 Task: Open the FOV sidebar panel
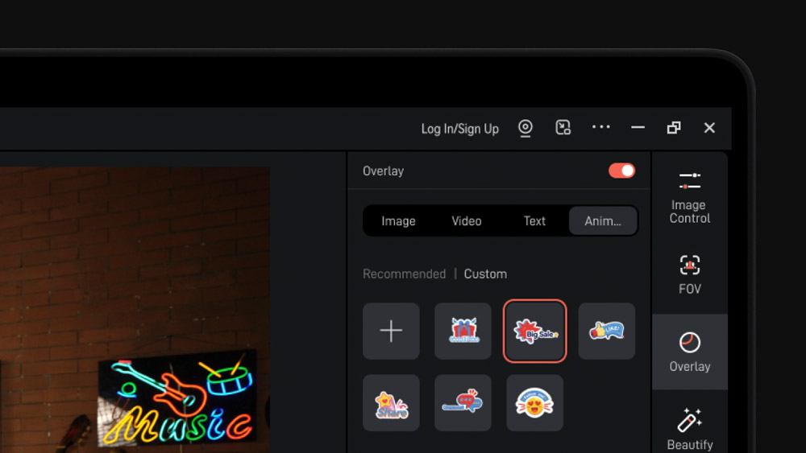pos(690,274)
